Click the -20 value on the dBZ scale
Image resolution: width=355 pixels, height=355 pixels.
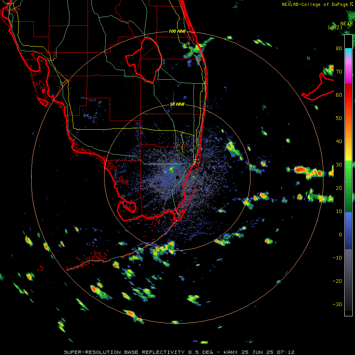pos(337,281)
